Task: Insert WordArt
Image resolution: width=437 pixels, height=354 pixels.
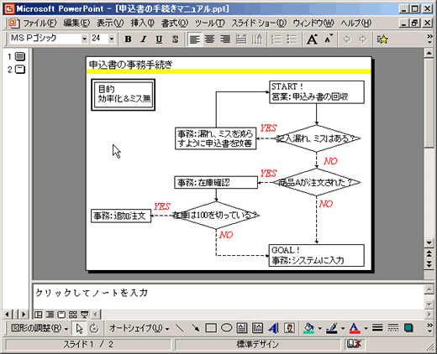Action: click(273, 328)
